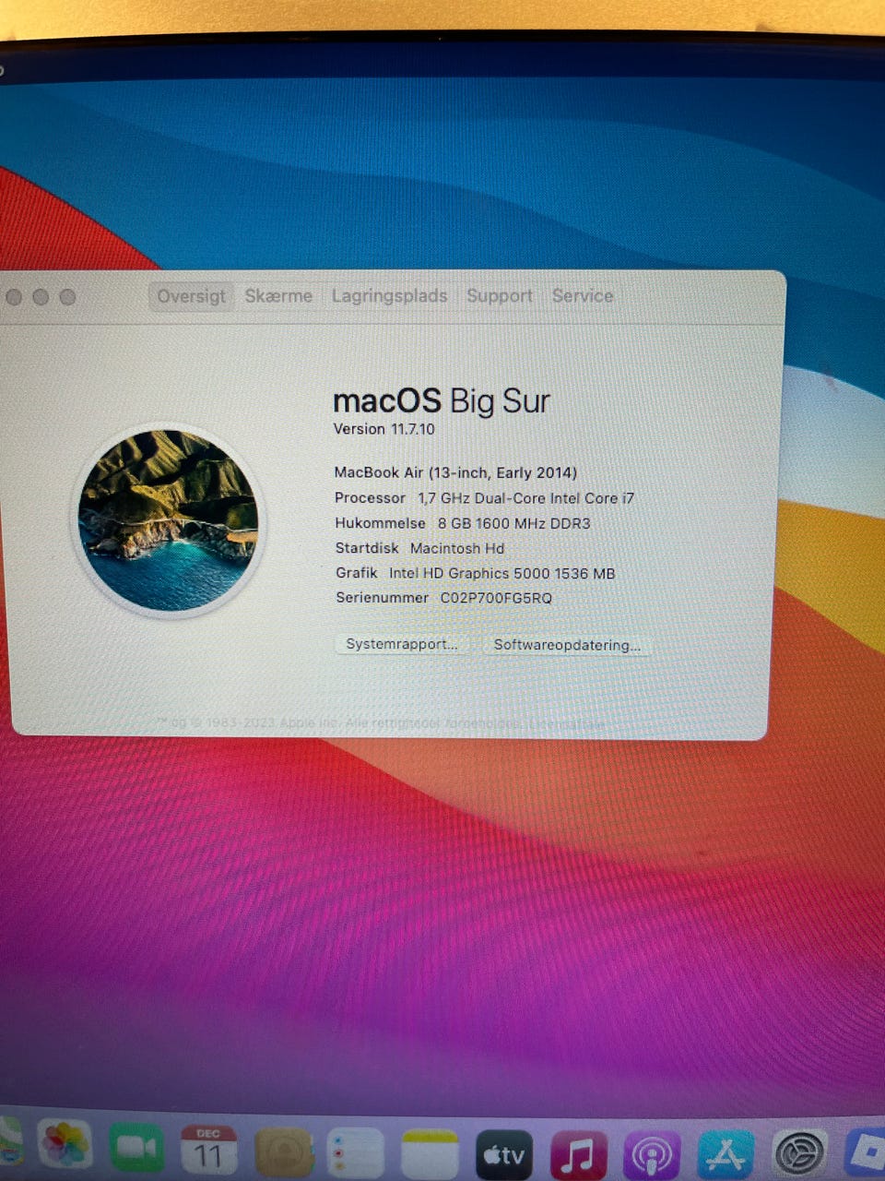Open the Music app in the Dock
Viewport: 885px width, 1181px height.
(x=578, y=1155)
